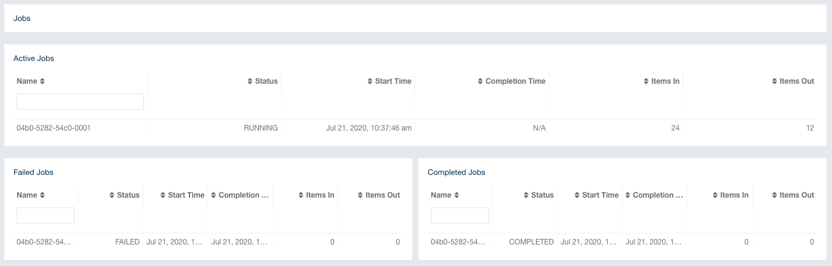Sort Active Jobs by Items In icon
The width and height of the screenshot is (832, 266).
click(646, 81)
